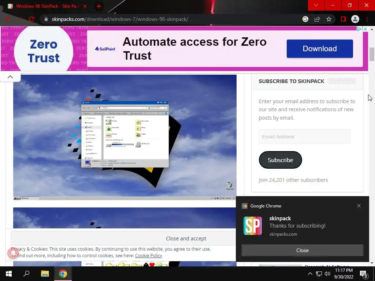Go back using the browser back arrow
375x281 pixels.
(8, 19)
